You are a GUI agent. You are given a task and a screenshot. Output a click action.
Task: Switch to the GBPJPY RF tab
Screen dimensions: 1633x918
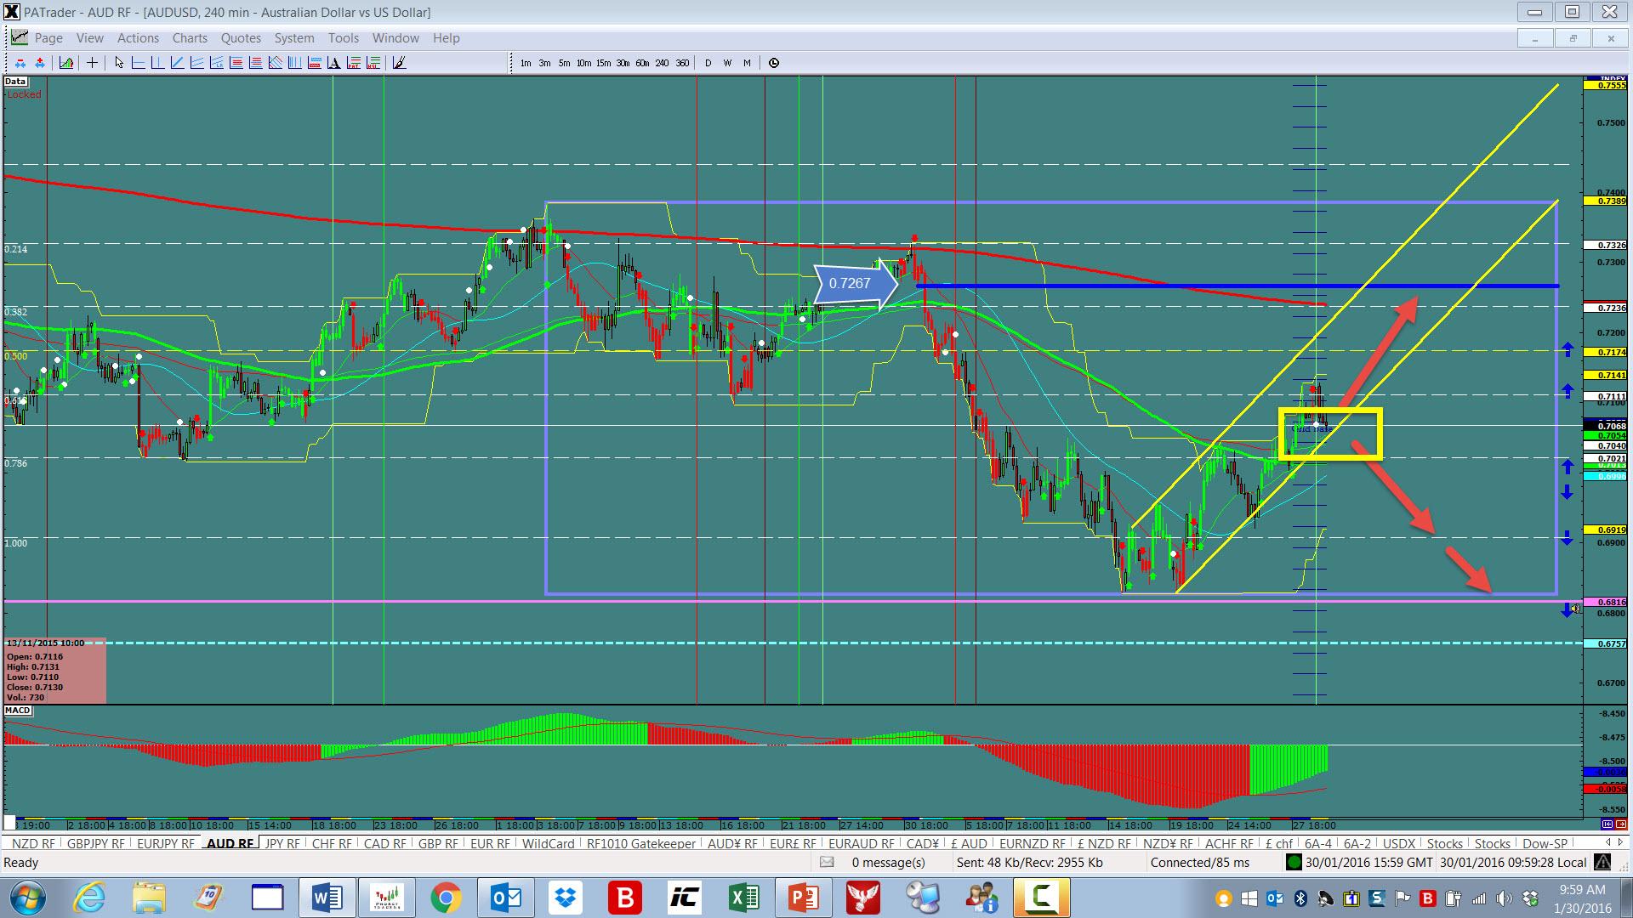(x=95, y=843)
